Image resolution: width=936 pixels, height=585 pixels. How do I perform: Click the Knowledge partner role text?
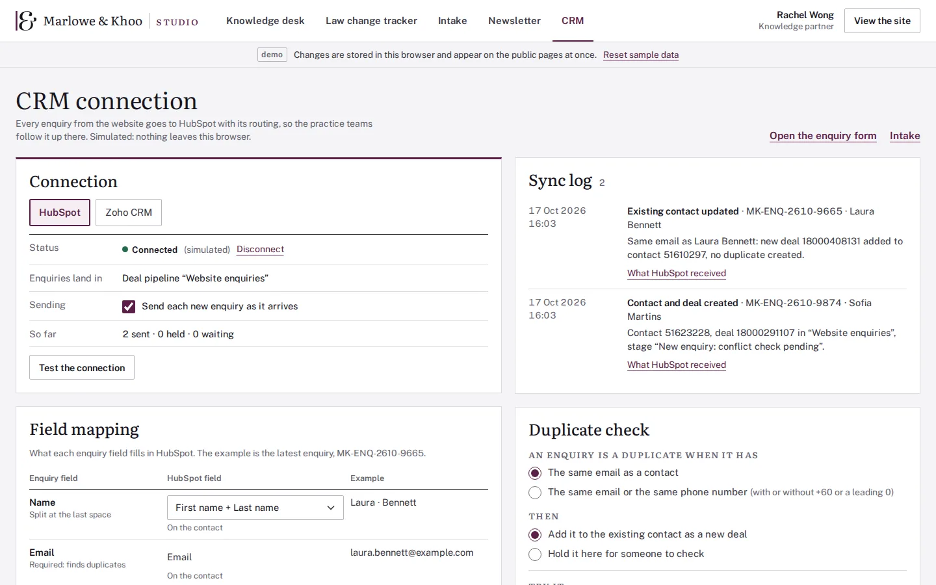click(x=796, y=27)
